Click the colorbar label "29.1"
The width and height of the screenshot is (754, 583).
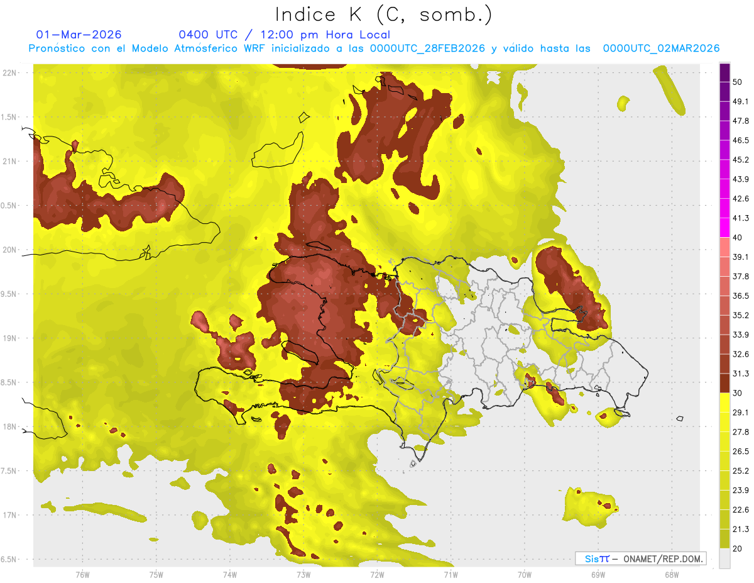coord(741,413)
